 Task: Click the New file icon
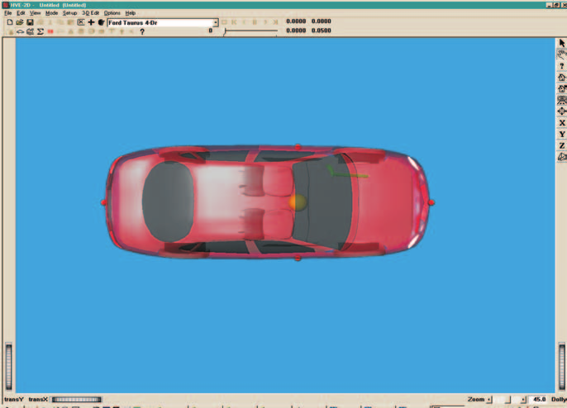(10, 22)
